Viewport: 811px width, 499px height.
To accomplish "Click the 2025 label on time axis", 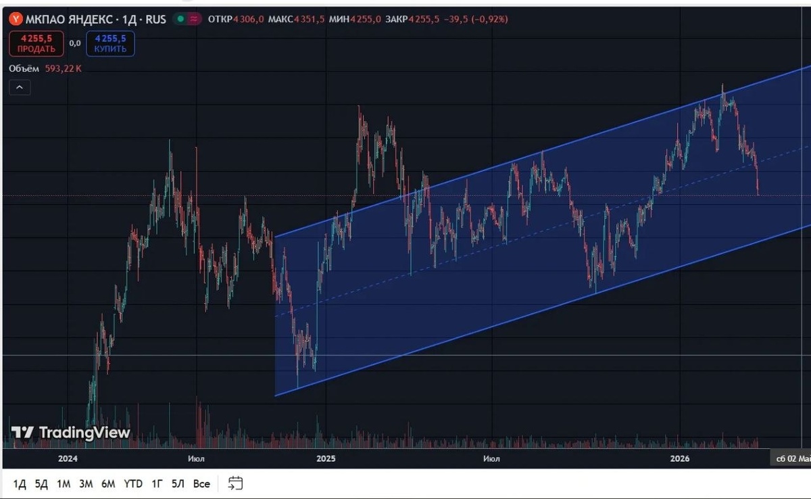I will tap(326, 458).
